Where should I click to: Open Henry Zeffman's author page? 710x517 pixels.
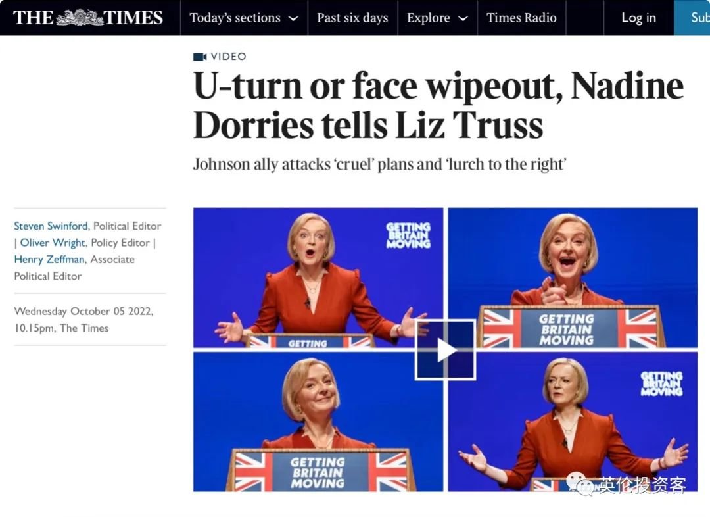49,259
